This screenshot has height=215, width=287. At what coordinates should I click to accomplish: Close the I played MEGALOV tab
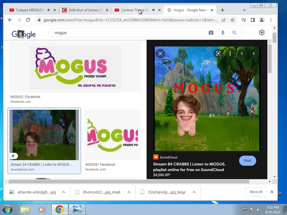pyautogui.click(x=55, y=10)
